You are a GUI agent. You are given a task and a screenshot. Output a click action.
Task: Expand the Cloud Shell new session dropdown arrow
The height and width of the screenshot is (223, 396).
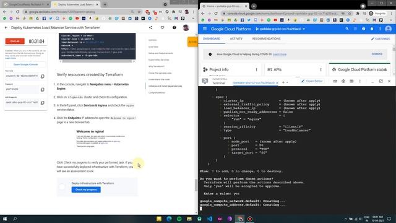287,82
